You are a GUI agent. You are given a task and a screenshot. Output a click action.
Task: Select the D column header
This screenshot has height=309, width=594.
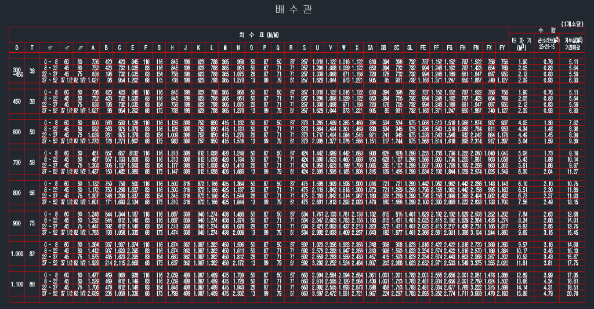(17, 47)
